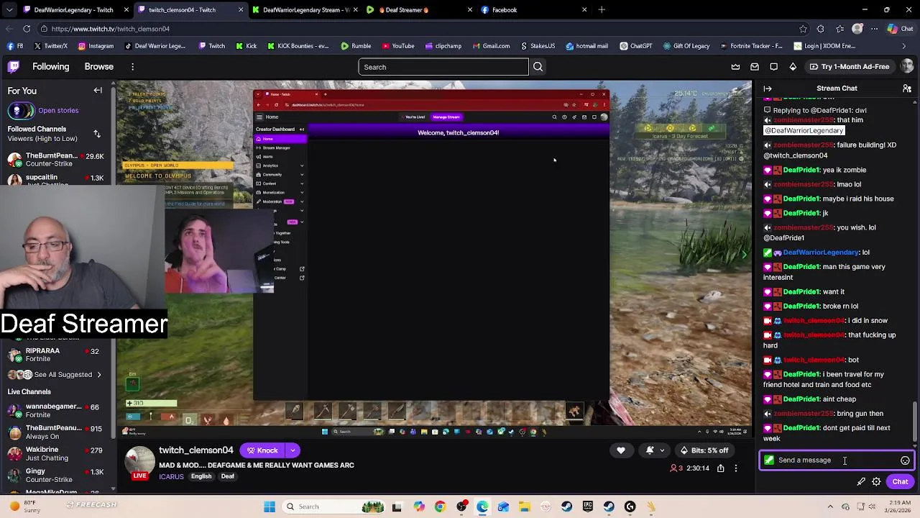This screenshot has width=920, height=518.
Task: Open the emote picker smiley
Action: [x=905, y=460]
